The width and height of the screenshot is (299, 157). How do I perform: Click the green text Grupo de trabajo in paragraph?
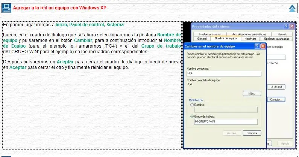click(161, 46)
